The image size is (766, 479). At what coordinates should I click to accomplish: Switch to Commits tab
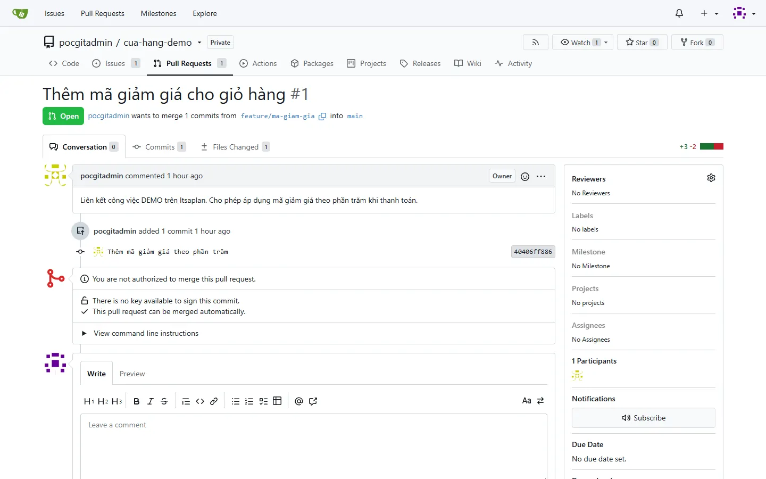point(159,147)
